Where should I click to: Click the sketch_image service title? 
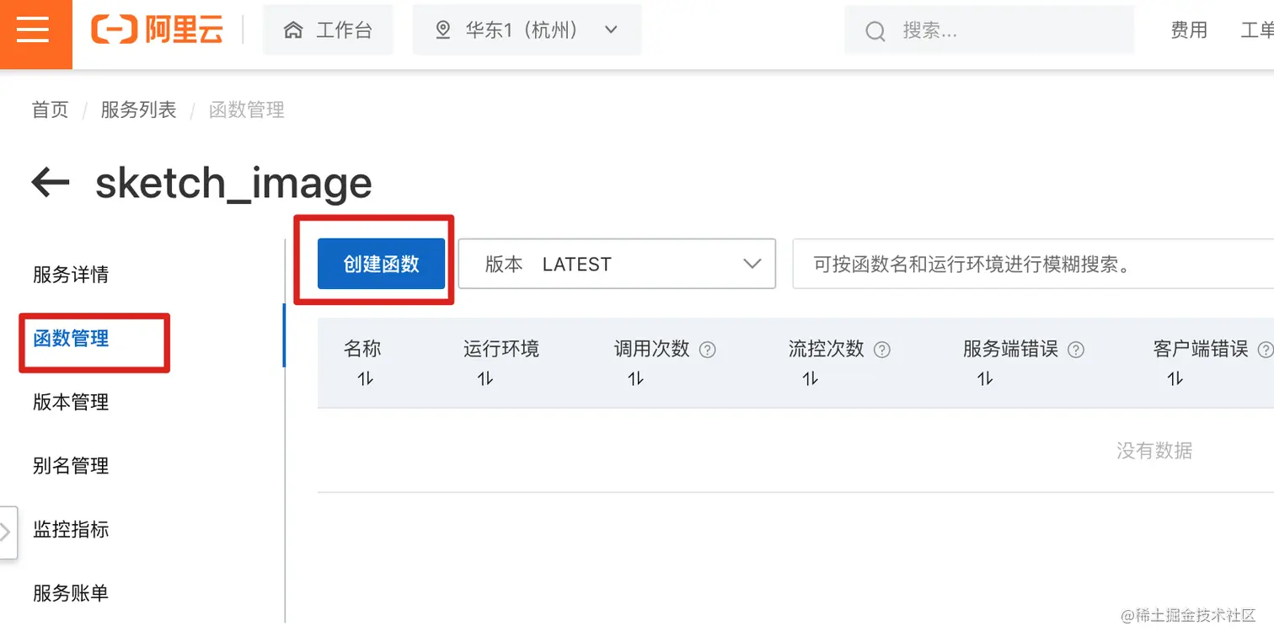coord(233,183)
